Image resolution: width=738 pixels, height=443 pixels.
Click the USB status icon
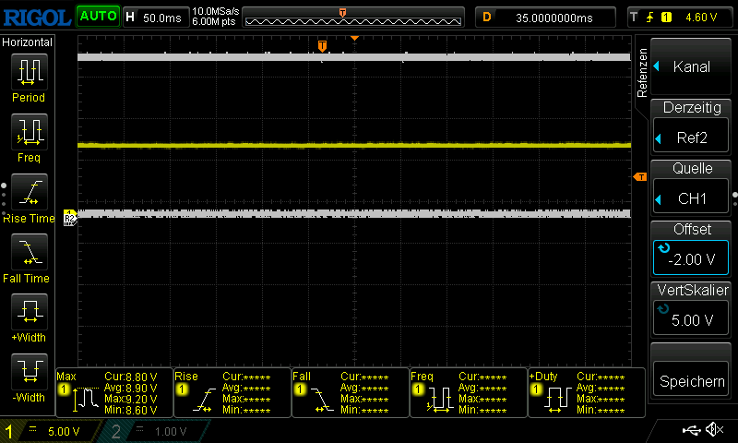(x=691, y=430)
